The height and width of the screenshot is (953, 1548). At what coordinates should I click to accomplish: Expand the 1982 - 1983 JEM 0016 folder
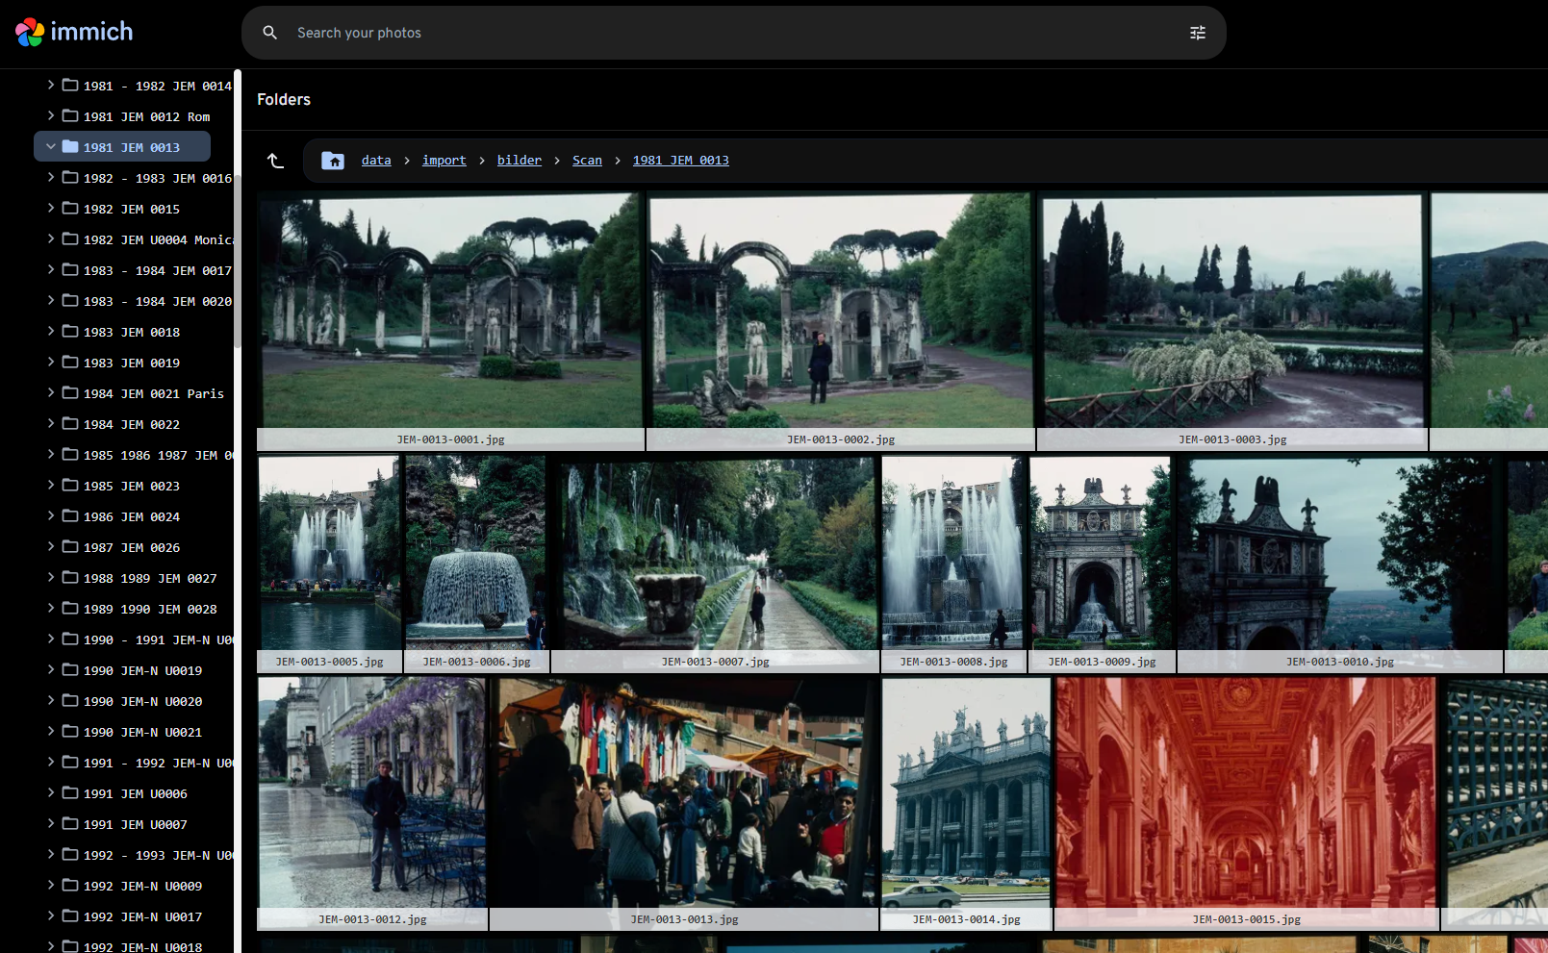pos(51,178)
